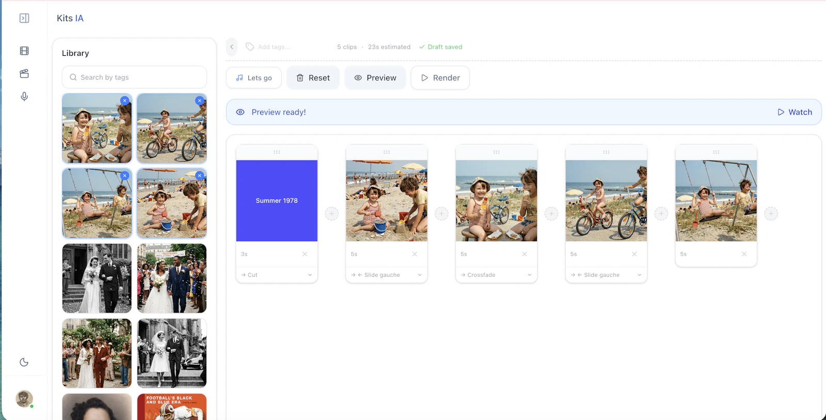Click drag handle on sandcastle clip
Image resolution: width=826 pixels, height=420 pixels.
(x=387, y=152)
